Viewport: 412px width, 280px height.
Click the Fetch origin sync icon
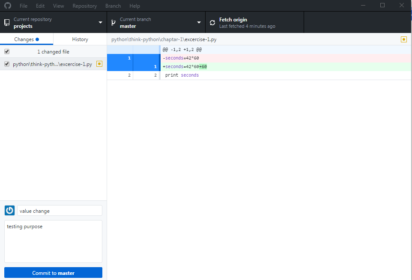click(212, 22)
